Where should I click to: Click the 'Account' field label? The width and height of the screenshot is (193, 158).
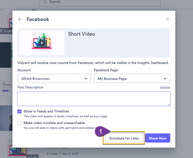(x=24, y=70)
